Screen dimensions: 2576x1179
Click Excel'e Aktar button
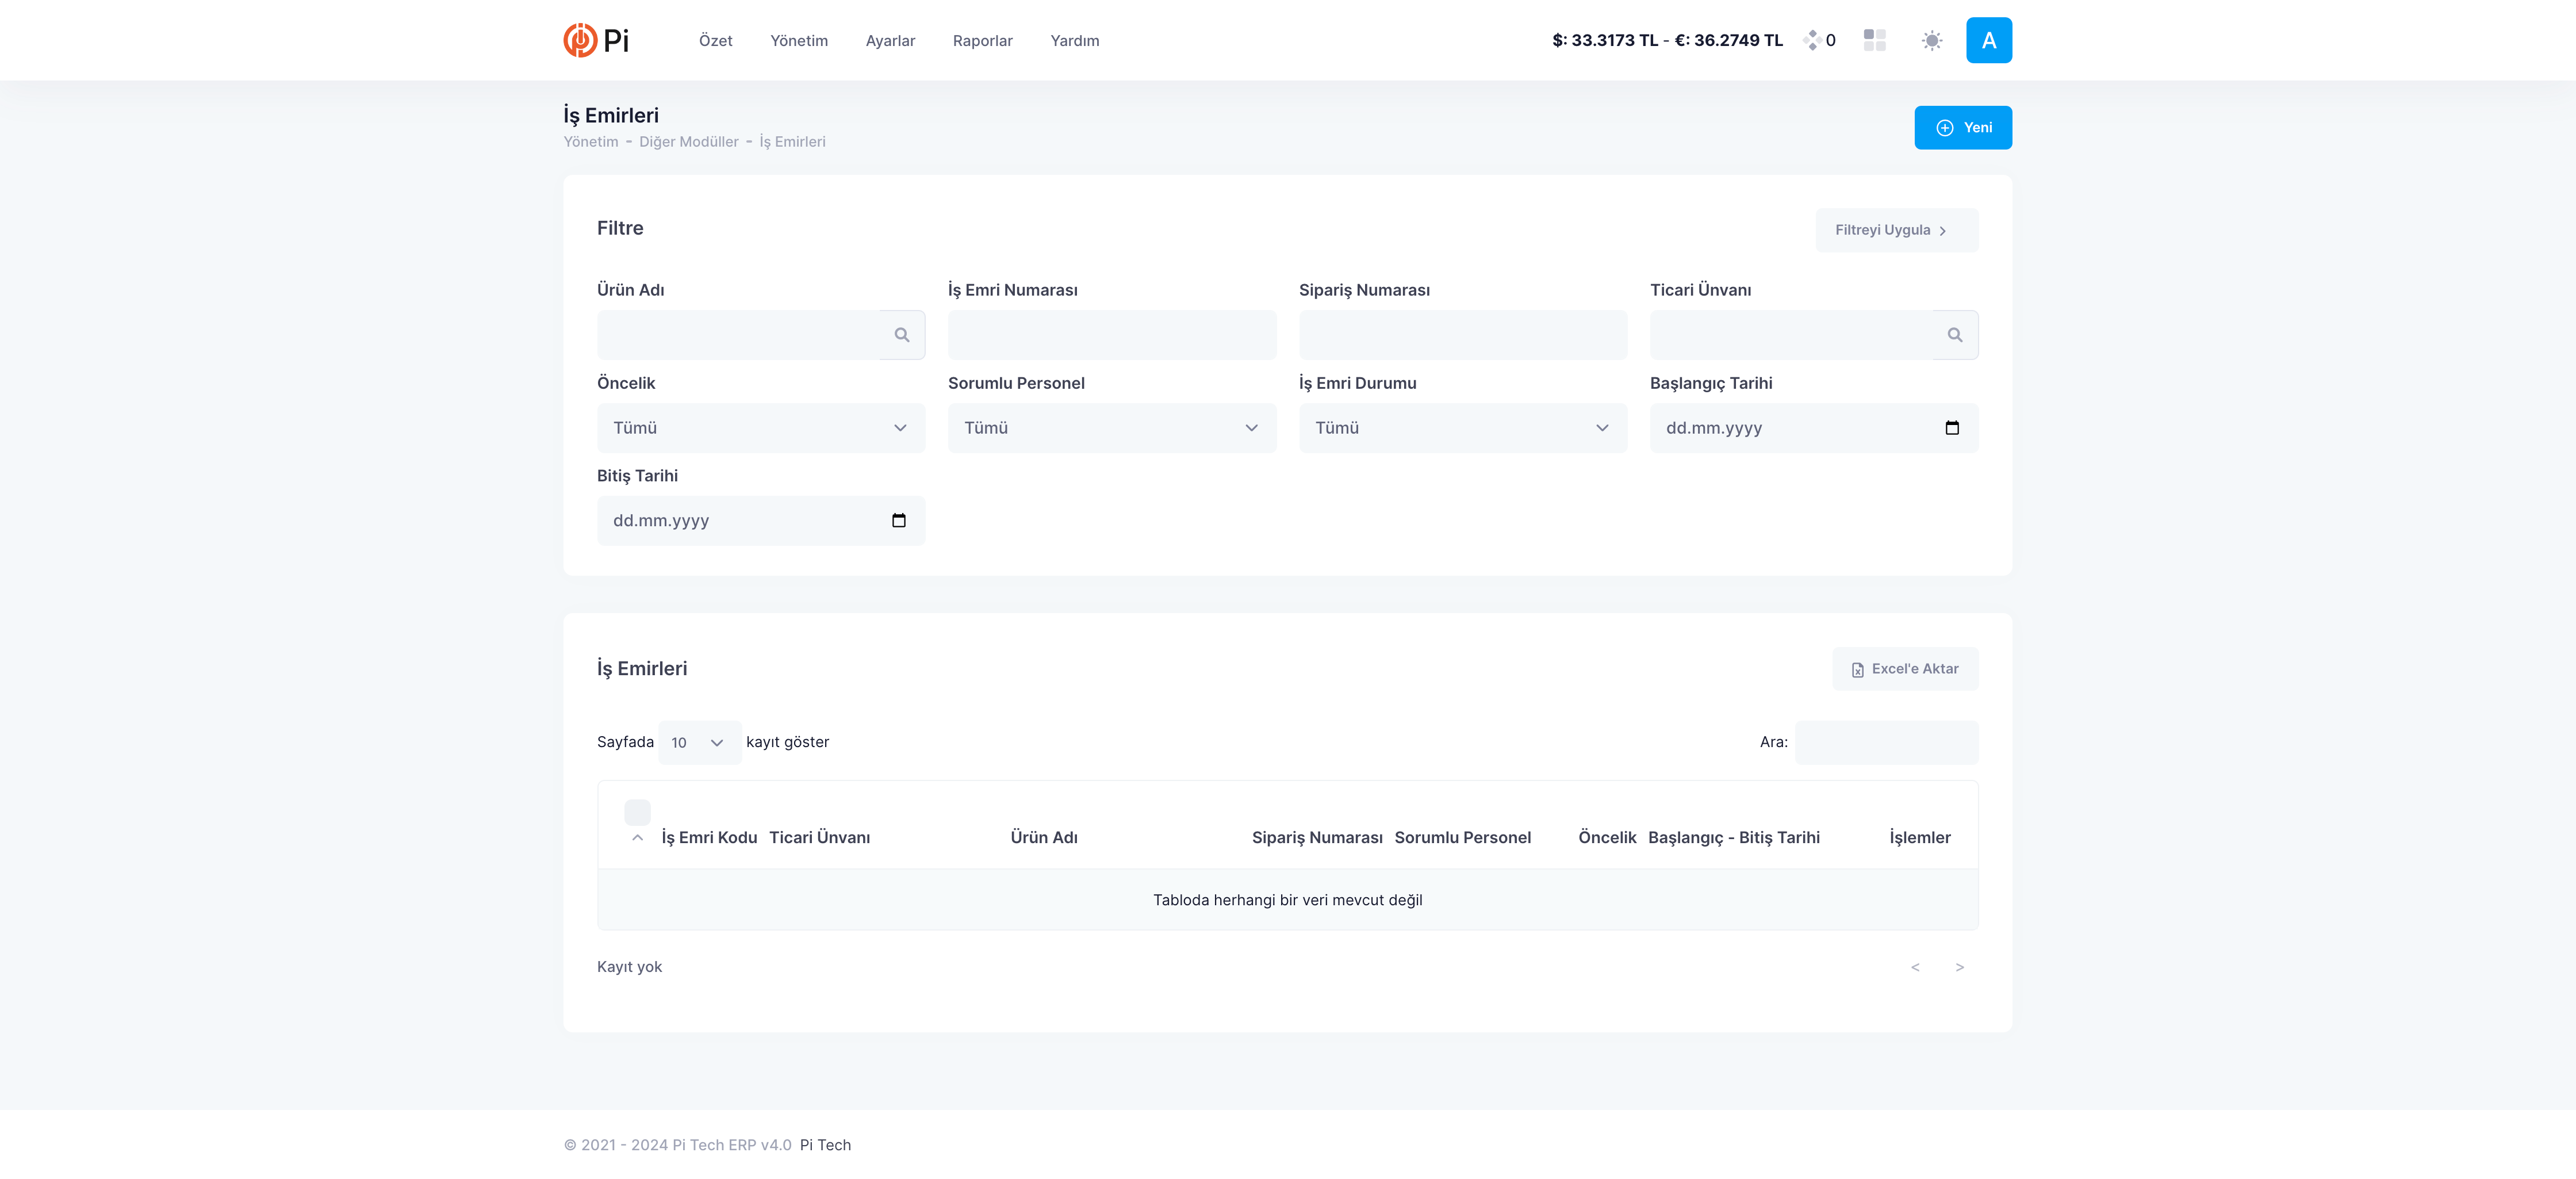1904,669
